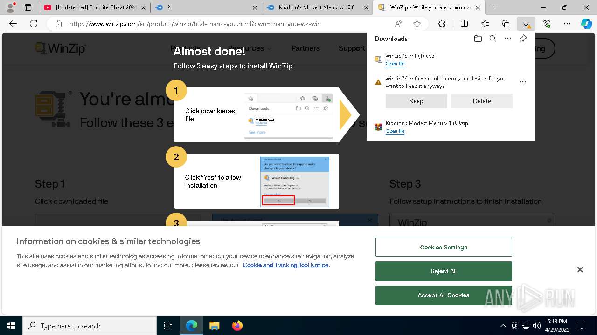The width and height of the screenshot is (597, 335).
Task: View site information padlock icon
Action: point(58,24)
